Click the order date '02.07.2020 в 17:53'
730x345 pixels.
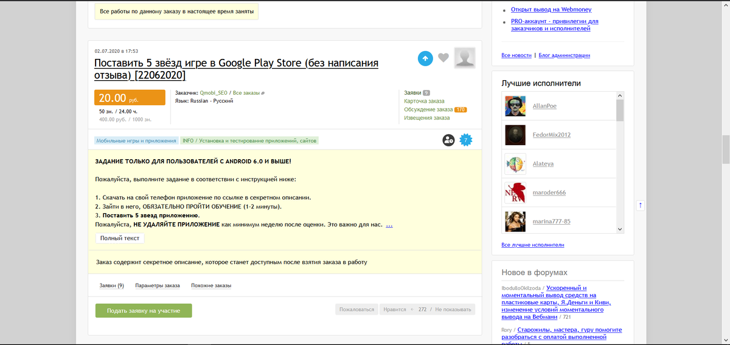point(116,51)
